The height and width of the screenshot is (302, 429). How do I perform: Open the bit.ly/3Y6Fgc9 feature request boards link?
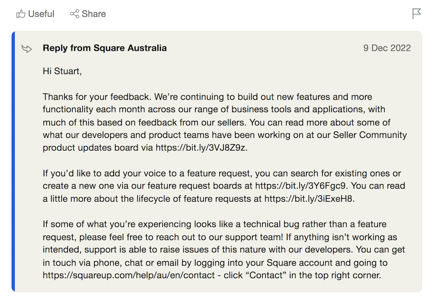[300, 186]
